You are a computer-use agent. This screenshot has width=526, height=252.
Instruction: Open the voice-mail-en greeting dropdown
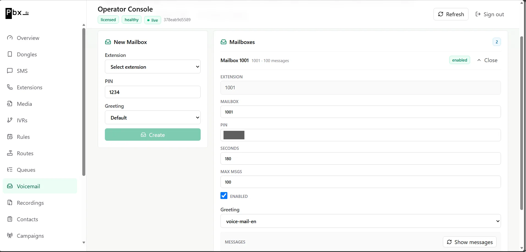click(x=361, y=221)
